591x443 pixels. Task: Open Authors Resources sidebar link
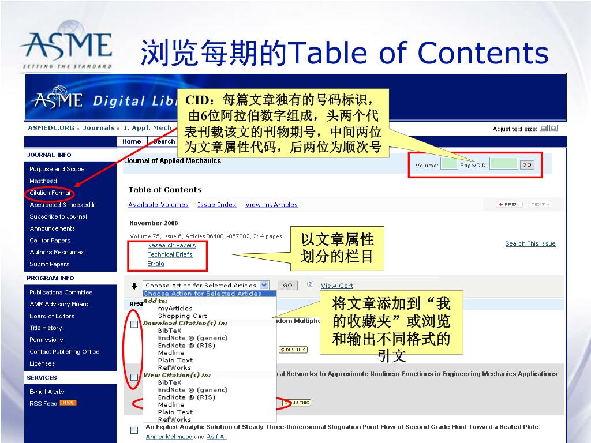(57, 252)
